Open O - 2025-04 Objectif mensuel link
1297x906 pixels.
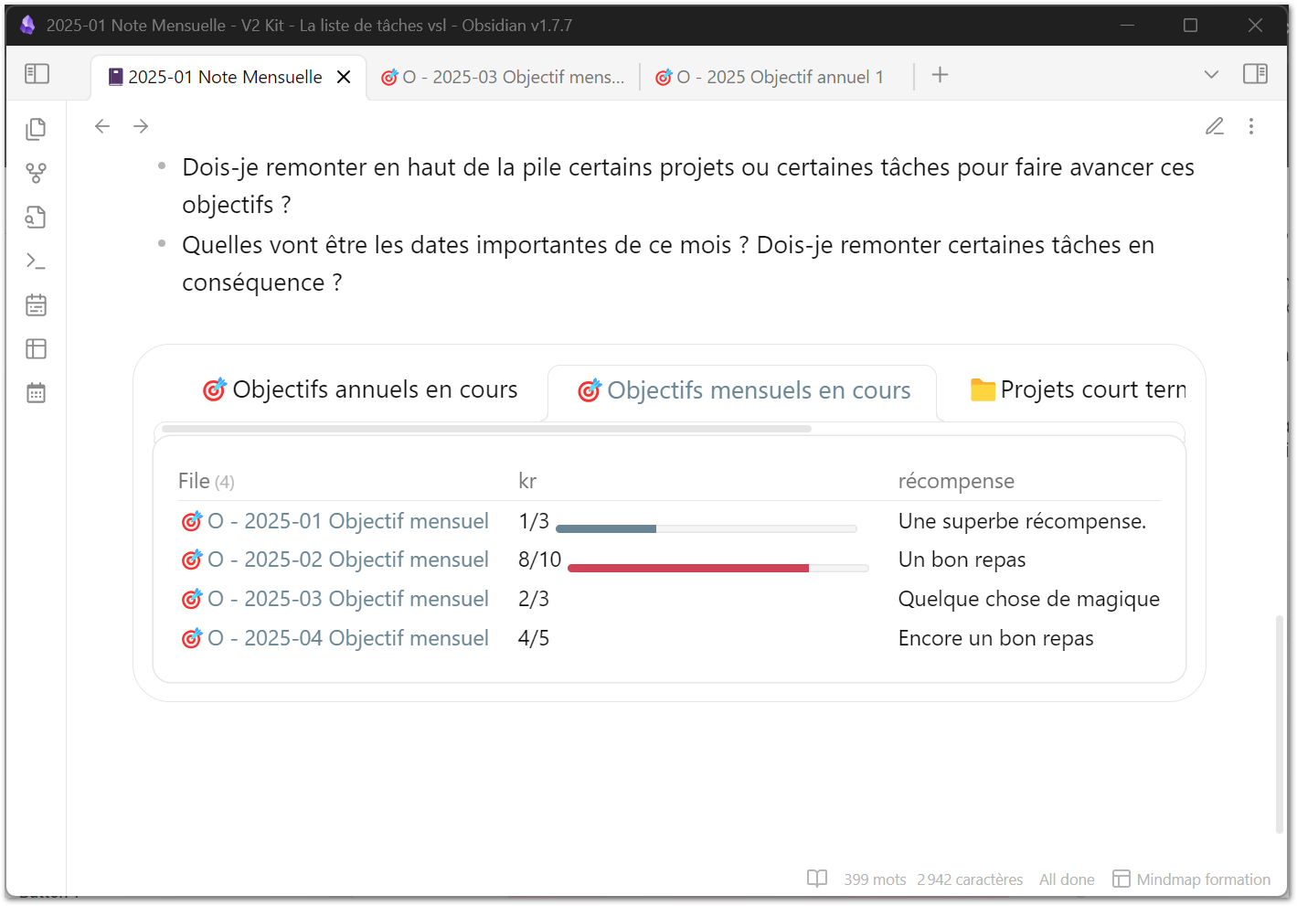point(347,638)
